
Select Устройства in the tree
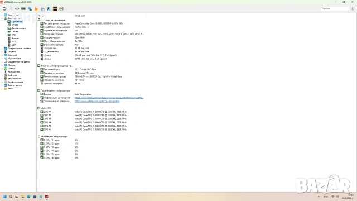[13, 72]
